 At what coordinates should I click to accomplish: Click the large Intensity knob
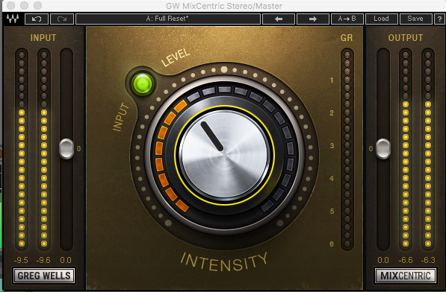click(x=224, y=155)
